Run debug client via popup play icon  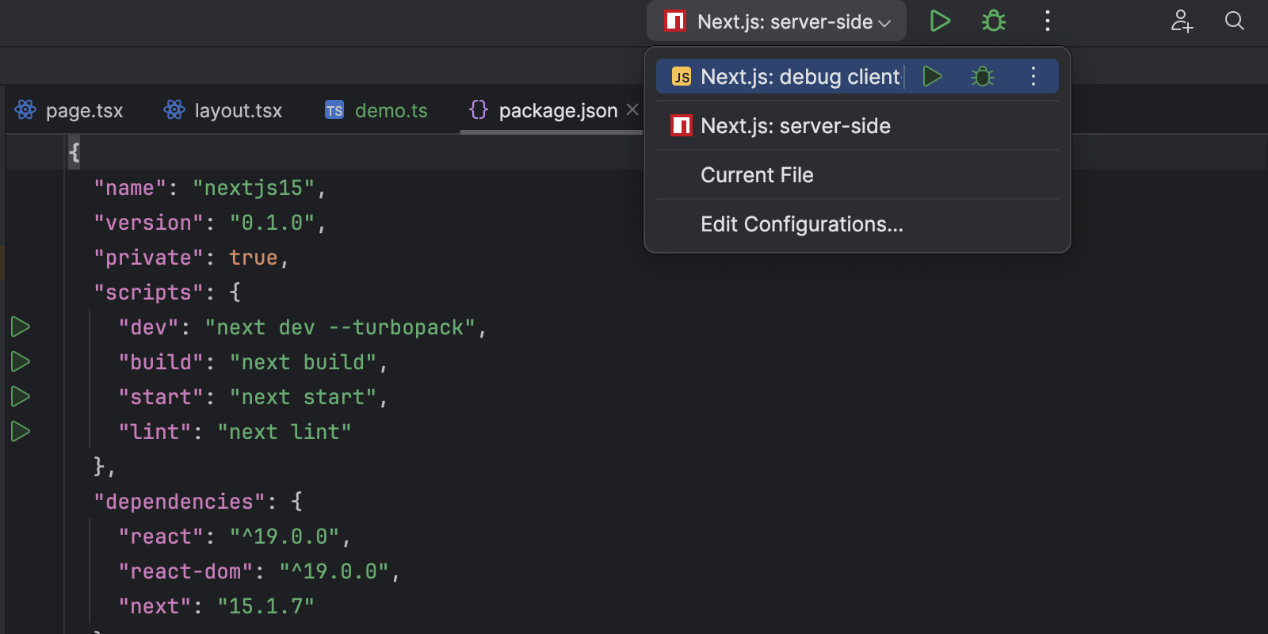[933, 77]
